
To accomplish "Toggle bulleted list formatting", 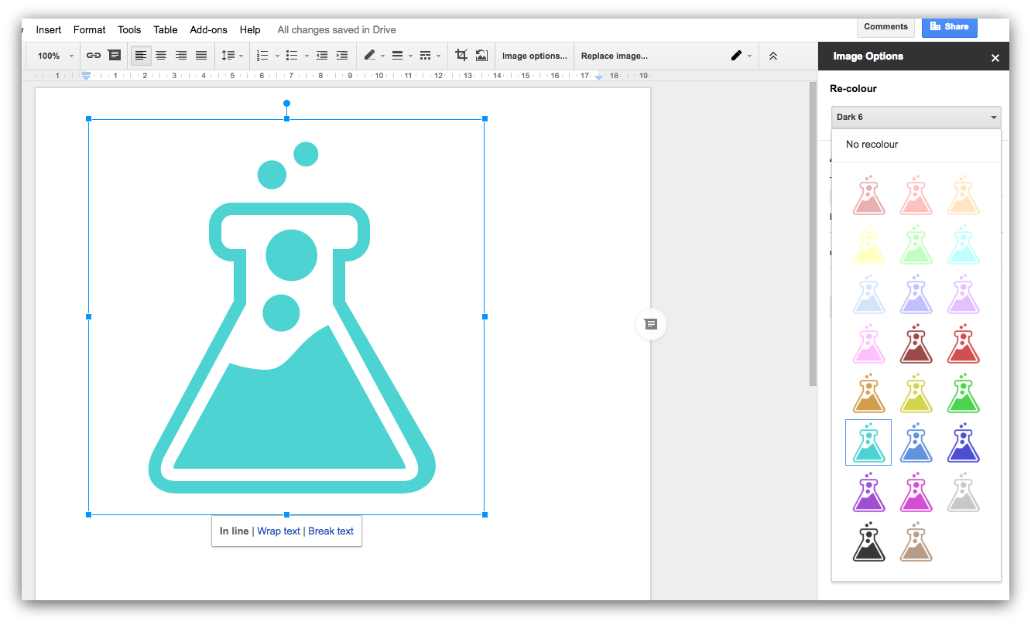I will (293, 55).
